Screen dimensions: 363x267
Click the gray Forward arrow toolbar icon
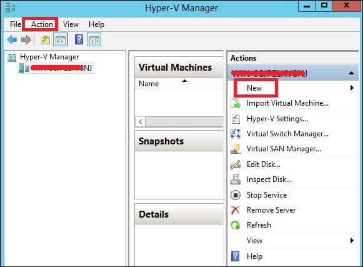[26, 39]
